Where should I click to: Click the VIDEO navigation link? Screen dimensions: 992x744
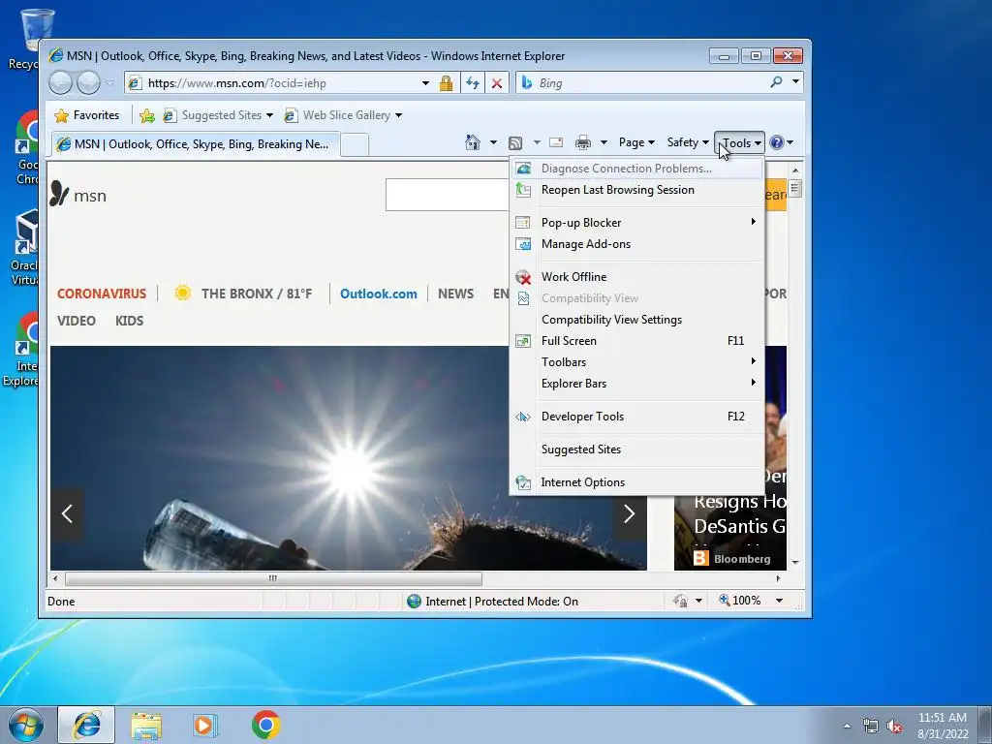point(76,321)
